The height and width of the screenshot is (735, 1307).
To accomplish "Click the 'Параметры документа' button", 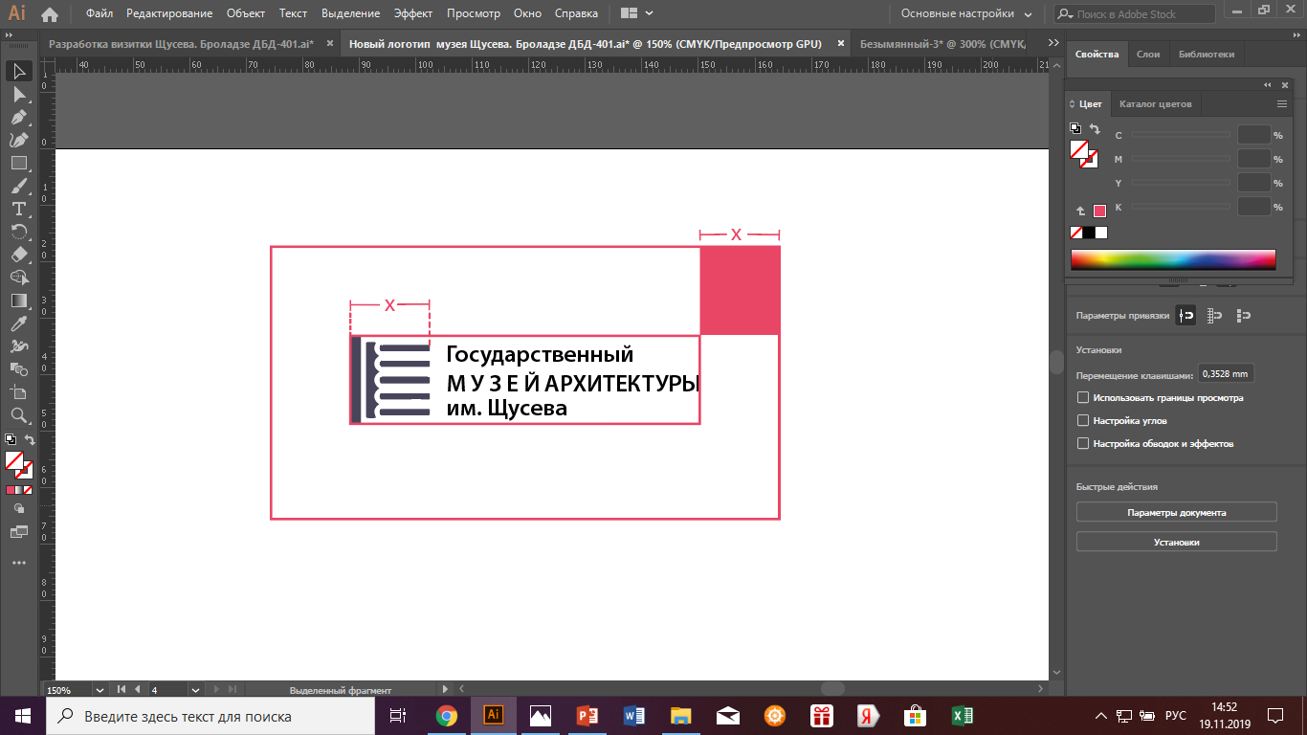I will (1177, 512).
